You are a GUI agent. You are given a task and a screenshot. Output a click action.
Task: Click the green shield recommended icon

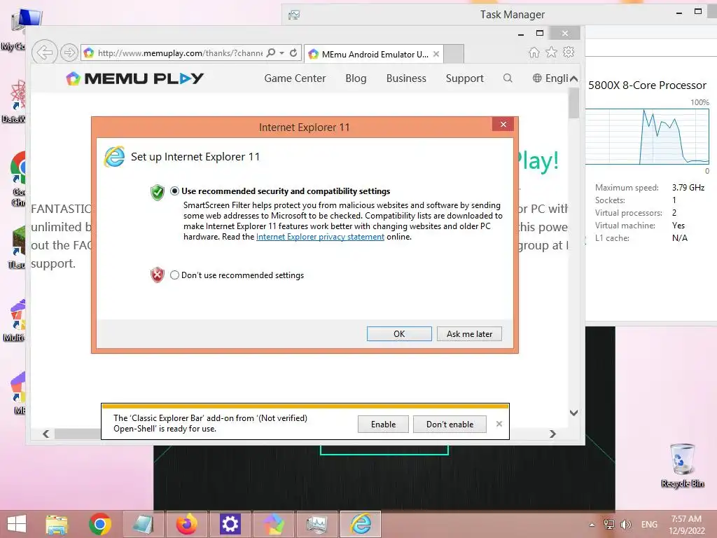click(x=158, y=193)
